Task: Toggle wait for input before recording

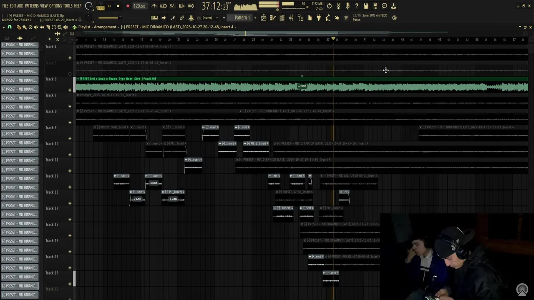Action: click(164, 6)
